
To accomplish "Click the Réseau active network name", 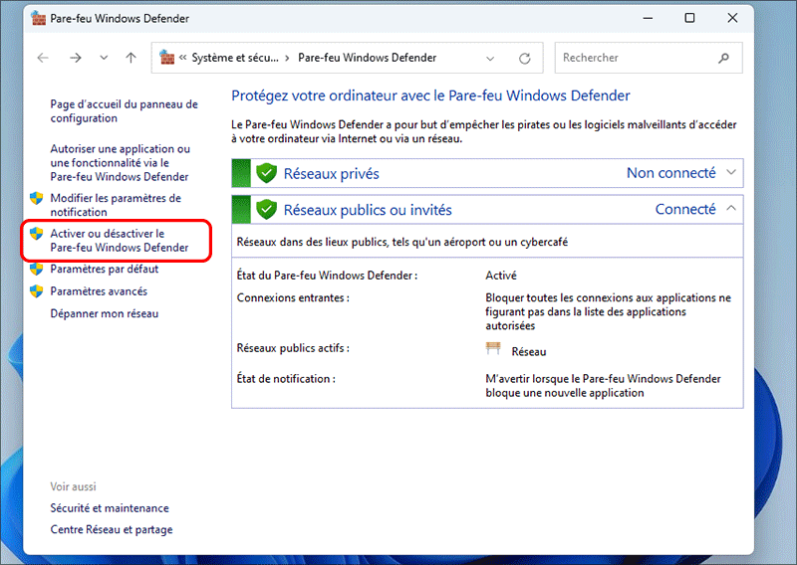I will (x=529, y=352).
